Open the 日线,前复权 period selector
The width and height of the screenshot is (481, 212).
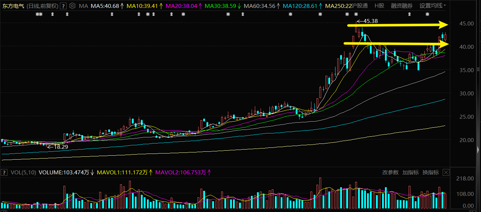pyautogui.click(x=42, y=6)
